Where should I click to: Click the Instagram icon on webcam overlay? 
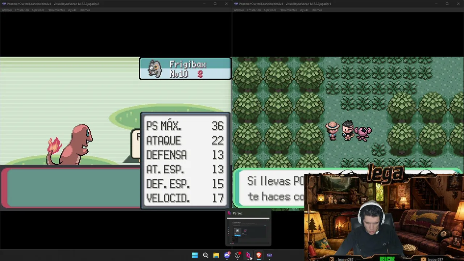[332, 259]
